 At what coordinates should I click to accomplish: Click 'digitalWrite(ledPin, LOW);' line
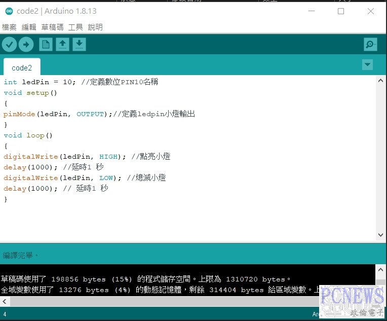[x=62, y=178]
